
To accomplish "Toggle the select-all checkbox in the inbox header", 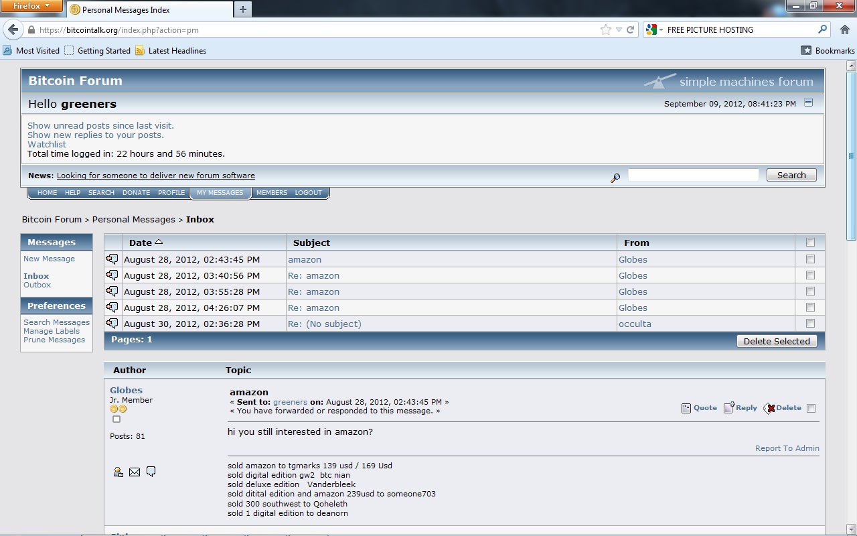I will click(811, 243).
